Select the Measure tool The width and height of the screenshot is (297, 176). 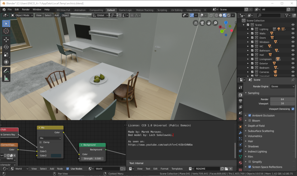pyautogui.click(x=6, y=78)
